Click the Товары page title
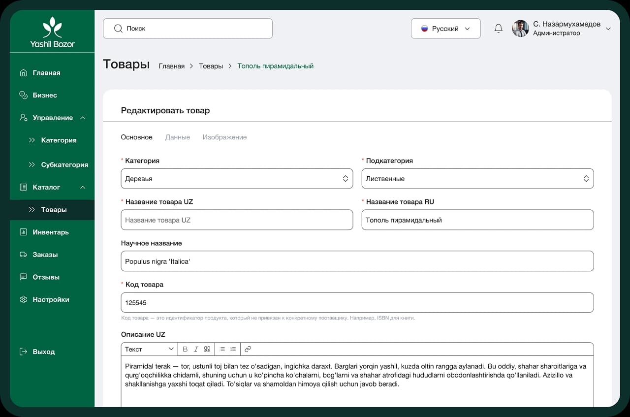This screenshot has width=630, height=417. click(x=126, y=64)
